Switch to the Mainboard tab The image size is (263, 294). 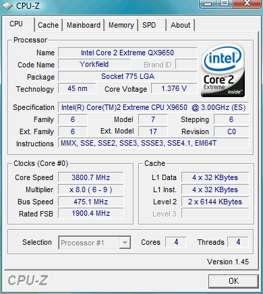[x=84, y=25]
